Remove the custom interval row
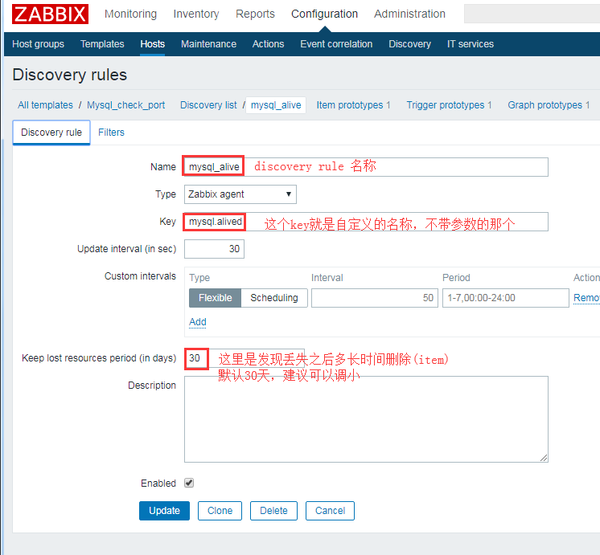The height and width of the screenshot is (555, 600). 586,298
